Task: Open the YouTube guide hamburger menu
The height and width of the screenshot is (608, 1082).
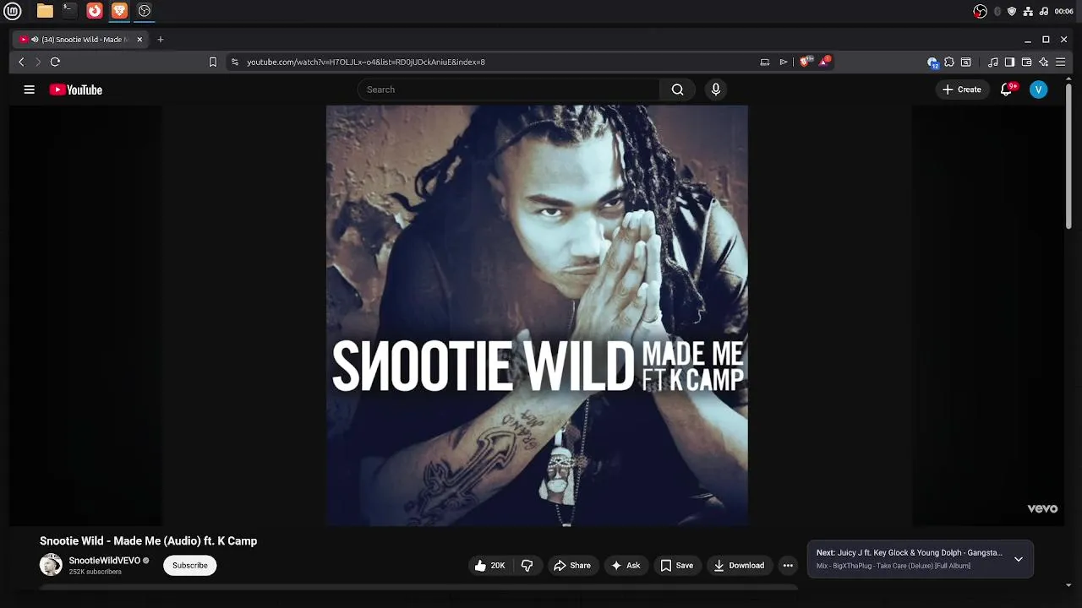Action: pos(30,90)
